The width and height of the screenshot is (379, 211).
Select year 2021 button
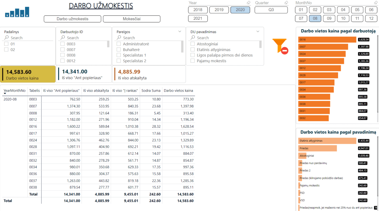point(198,18)
